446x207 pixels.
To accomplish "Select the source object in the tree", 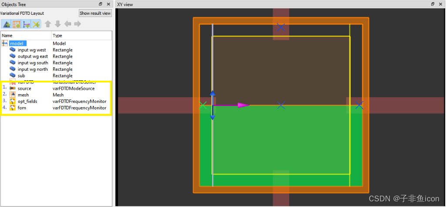I will coord(24,89).
